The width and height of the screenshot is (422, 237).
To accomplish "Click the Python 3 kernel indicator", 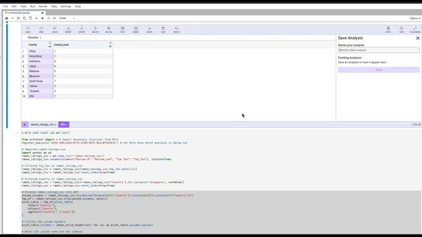I will [415, 18].
